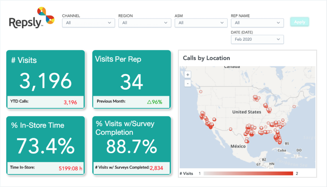The width and height of the screenshot is (327, 187).
Task: Click the # Visits legend gradient bar
Action: pos(248,174)
